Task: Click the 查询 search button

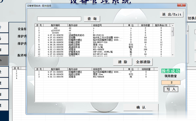Action: point(92,19)
